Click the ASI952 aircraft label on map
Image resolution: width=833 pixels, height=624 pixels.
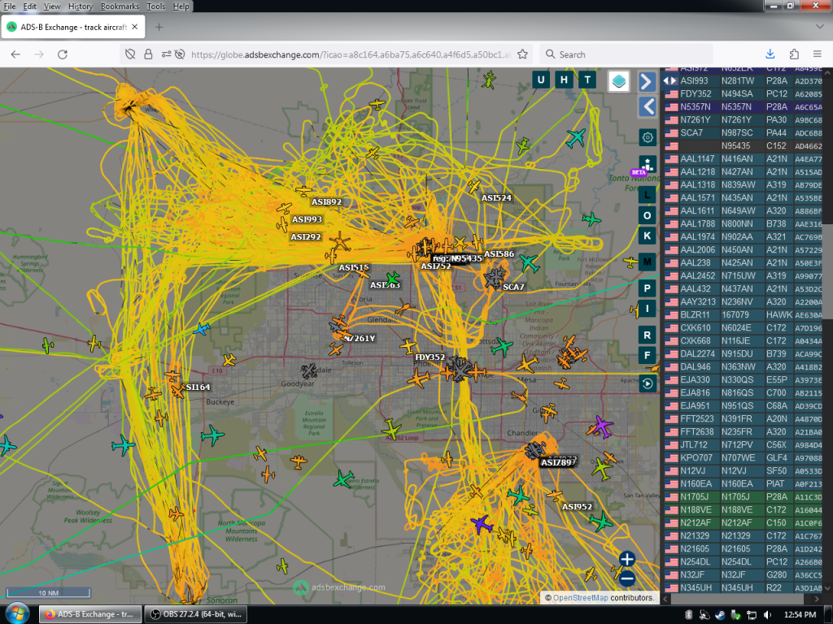(577, 507)
